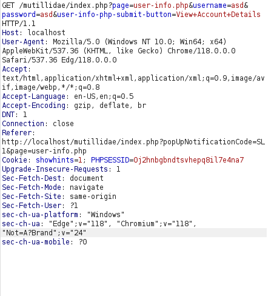Click the 'PHPSESSID' cookie name
Viewport: 274px width, 296px height.
point(110,160)
